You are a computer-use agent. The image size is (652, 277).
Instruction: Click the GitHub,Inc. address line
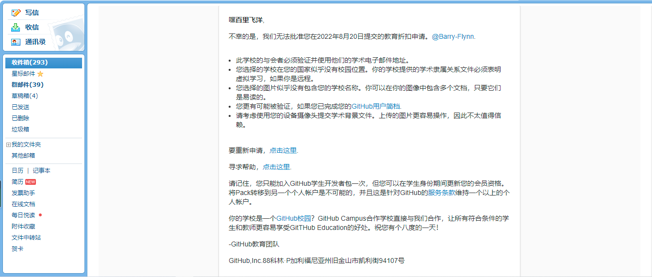click(317, 261)
